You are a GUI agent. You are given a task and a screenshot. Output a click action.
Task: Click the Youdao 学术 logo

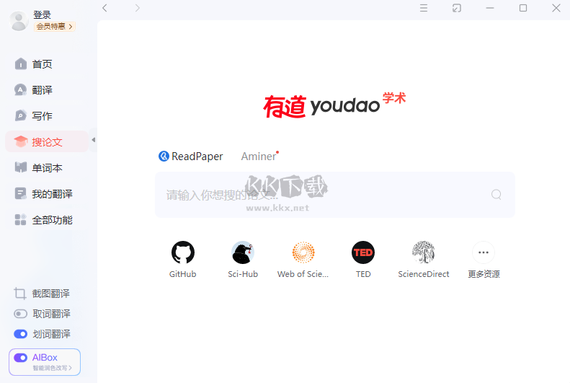point(334,105)
